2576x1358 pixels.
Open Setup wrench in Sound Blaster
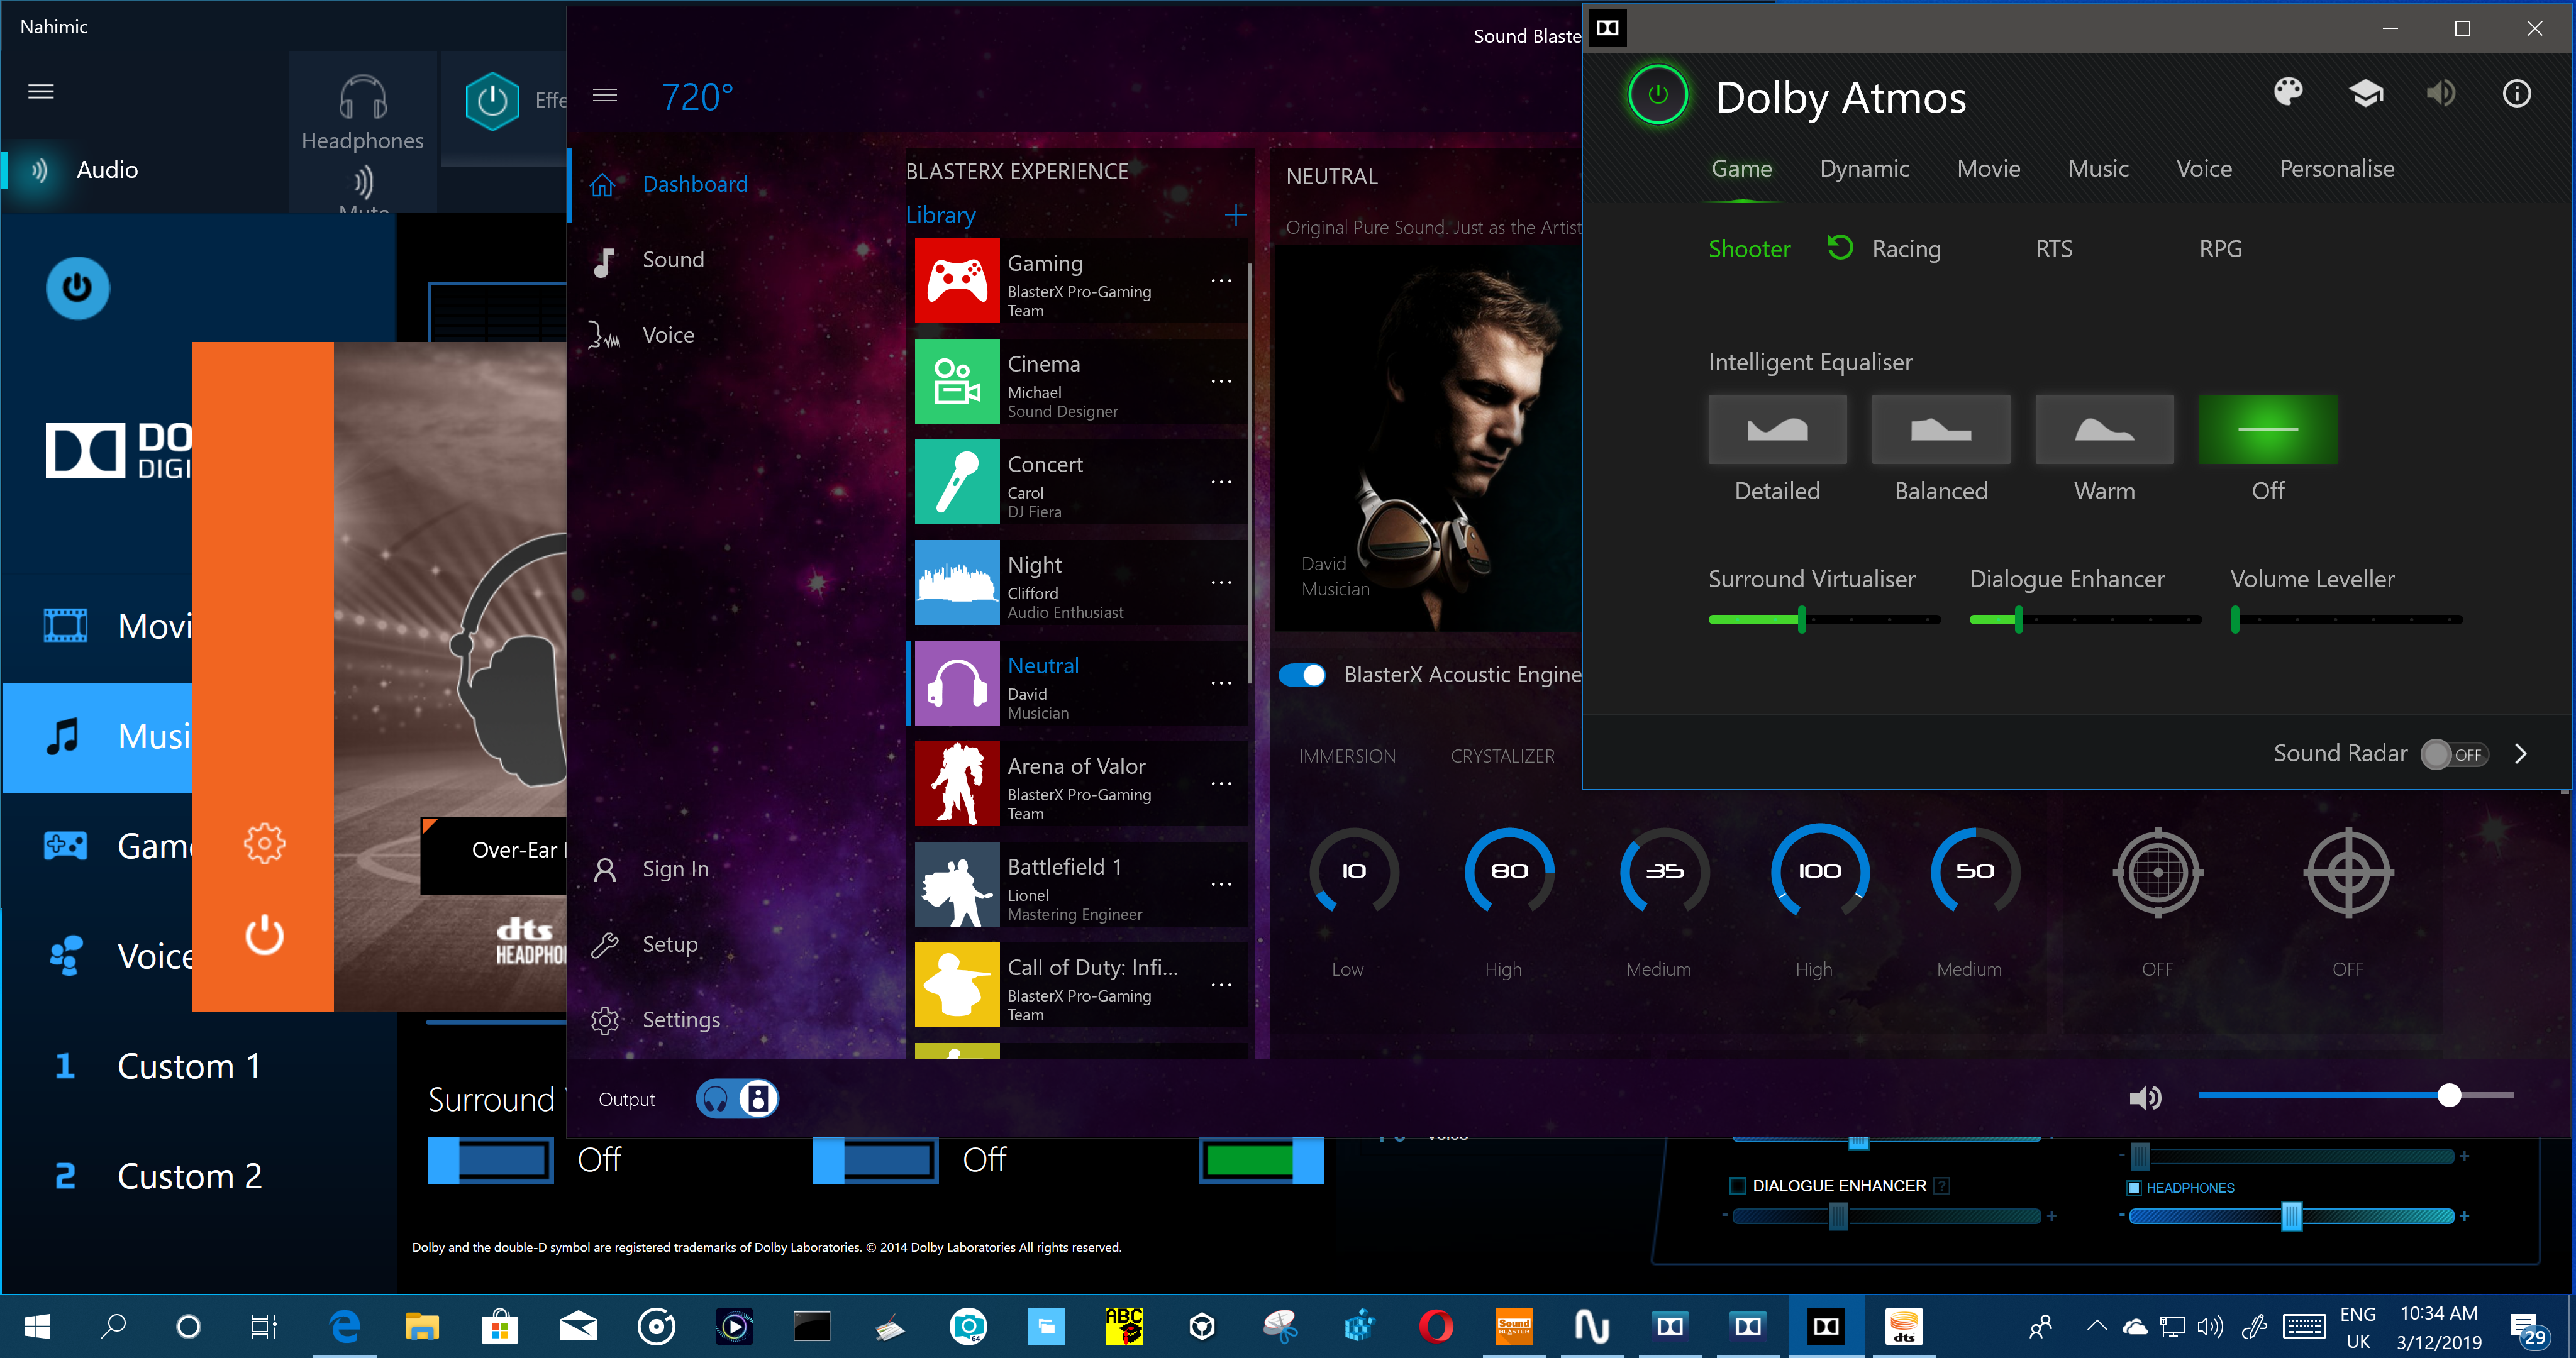pyautogui.click(x=605, y=945)
